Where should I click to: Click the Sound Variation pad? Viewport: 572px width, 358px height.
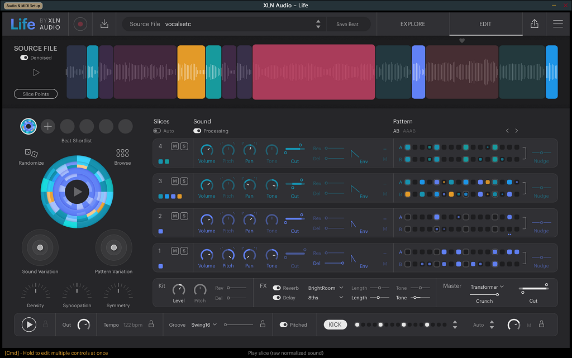pyautogui.click(x=40, y=248)
